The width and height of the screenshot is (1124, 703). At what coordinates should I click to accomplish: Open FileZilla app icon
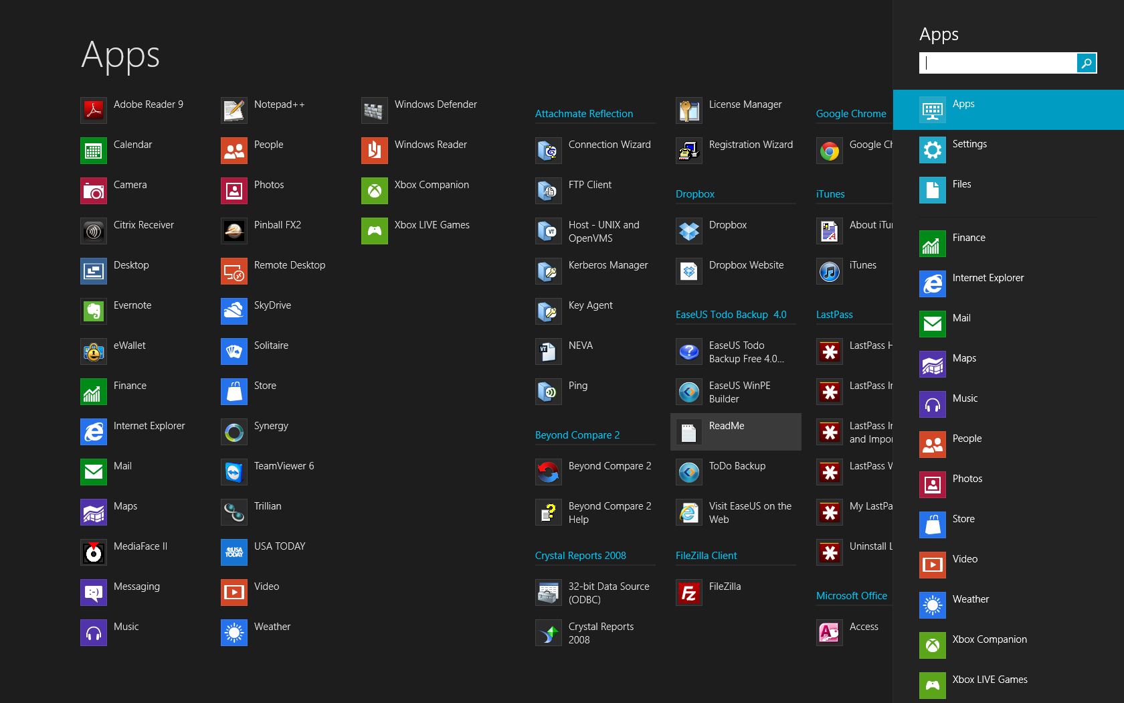689,593
